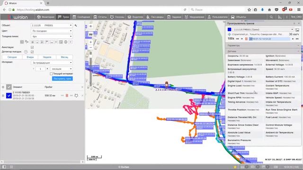Image resolution: width=303 pixels, height=170 pixels.
Task: Delete the FMB001 track row
Action: pyautogui.click(x=82, y=95)
